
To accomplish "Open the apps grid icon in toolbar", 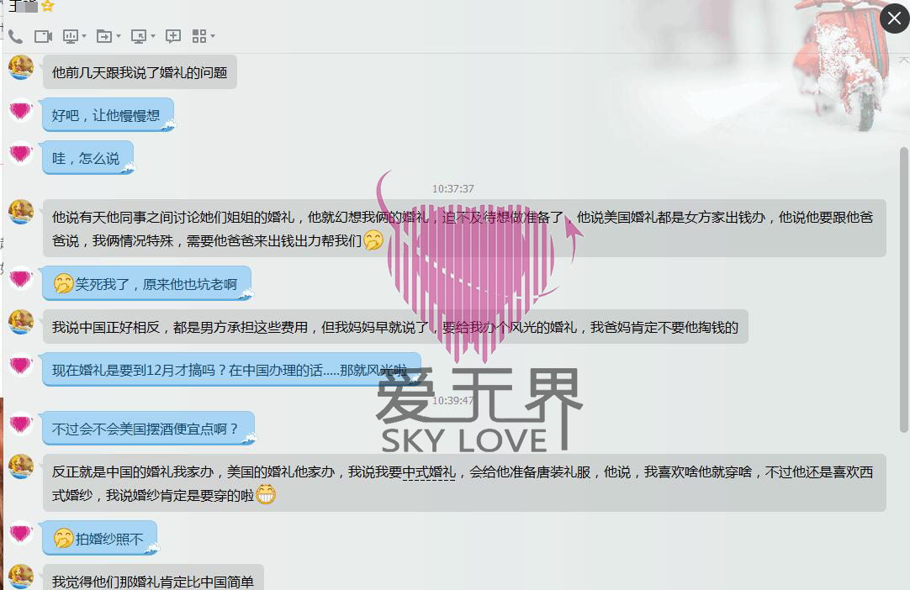I will click(198, 36).
